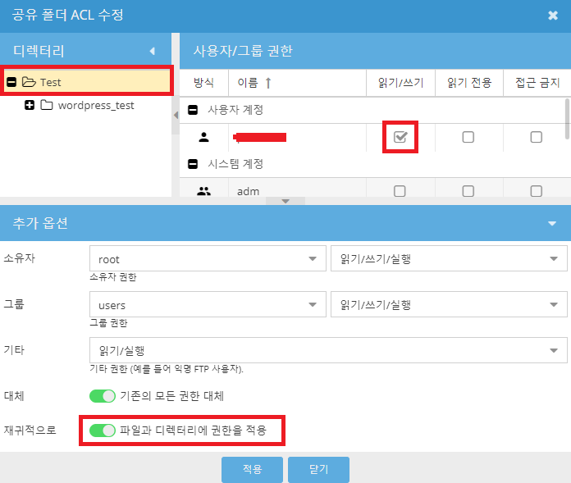Click the 읽기/쓰기 column header
The image size is (571, 483).
(400, 83)
